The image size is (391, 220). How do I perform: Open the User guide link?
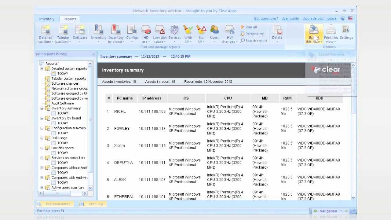click(290, 18)
